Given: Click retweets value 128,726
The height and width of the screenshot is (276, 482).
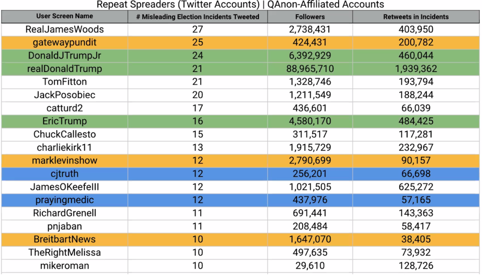Looking at the screenshot, I should pos(416,266).
